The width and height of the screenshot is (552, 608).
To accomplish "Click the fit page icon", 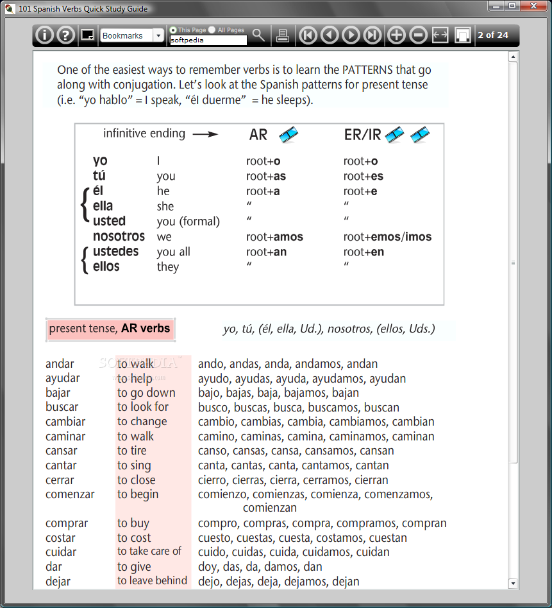I will point(463,35).
